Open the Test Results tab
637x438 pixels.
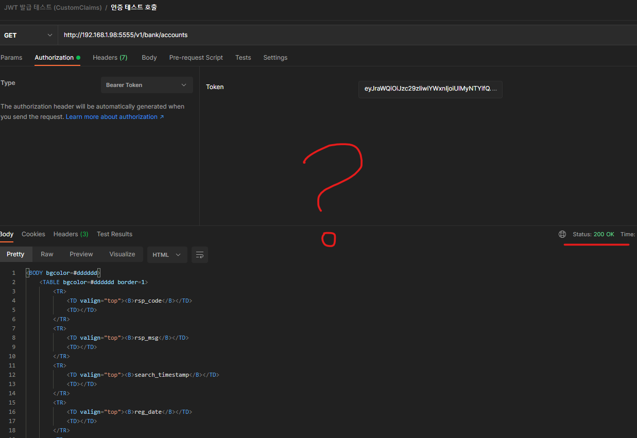pos(114,234)
